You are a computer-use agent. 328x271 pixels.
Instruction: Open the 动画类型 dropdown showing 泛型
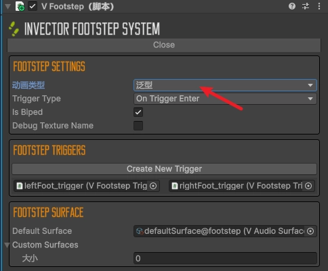[x=225, y=85]
